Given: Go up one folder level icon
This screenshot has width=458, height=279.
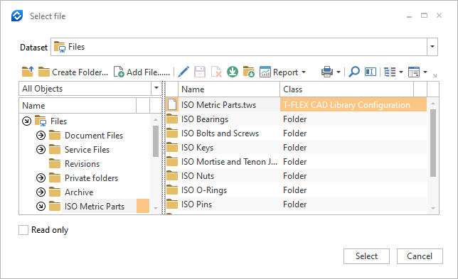Looking at the screenshot, I should click(x=28, y=72).
